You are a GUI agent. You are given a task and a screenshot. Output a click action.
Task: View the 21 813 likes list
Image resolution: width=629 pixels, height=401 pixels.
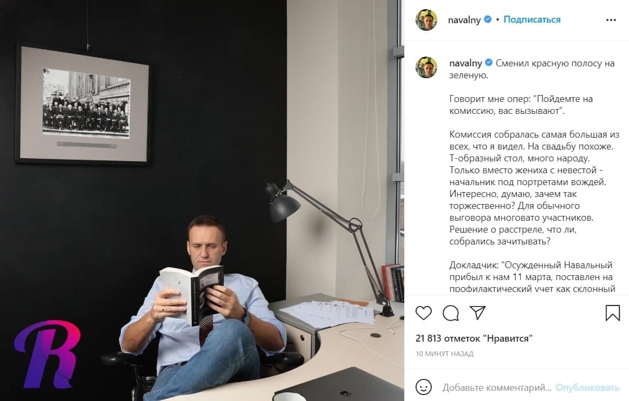pyautogui.click(x=474, y=338)
